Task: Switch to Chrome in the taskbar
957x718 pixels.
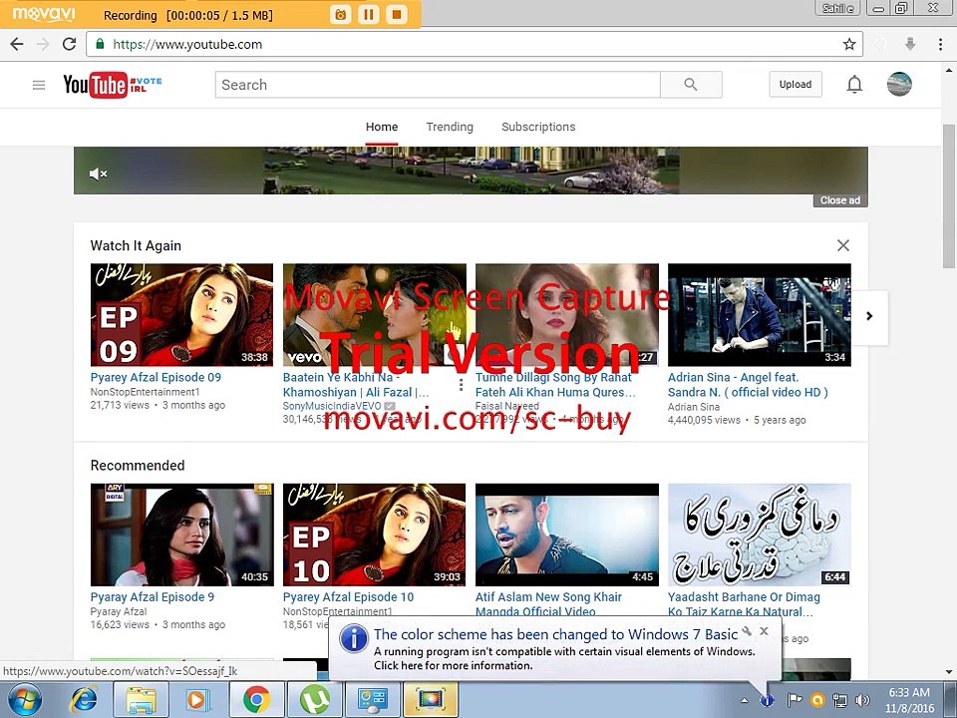Action: [256, 700]
